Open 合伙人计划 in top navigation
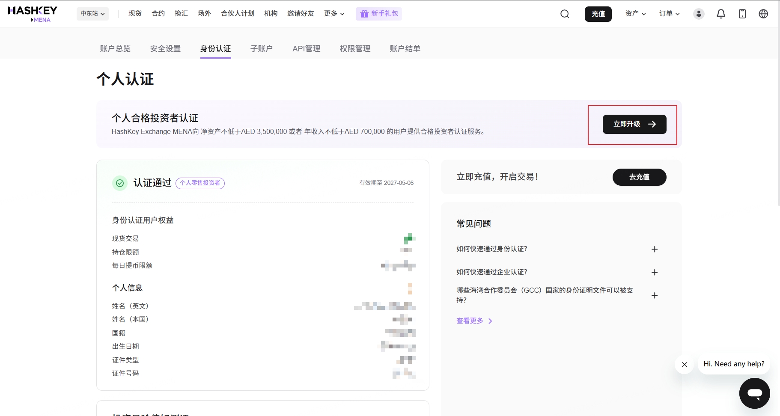The image size is (780, 416). 238,14
